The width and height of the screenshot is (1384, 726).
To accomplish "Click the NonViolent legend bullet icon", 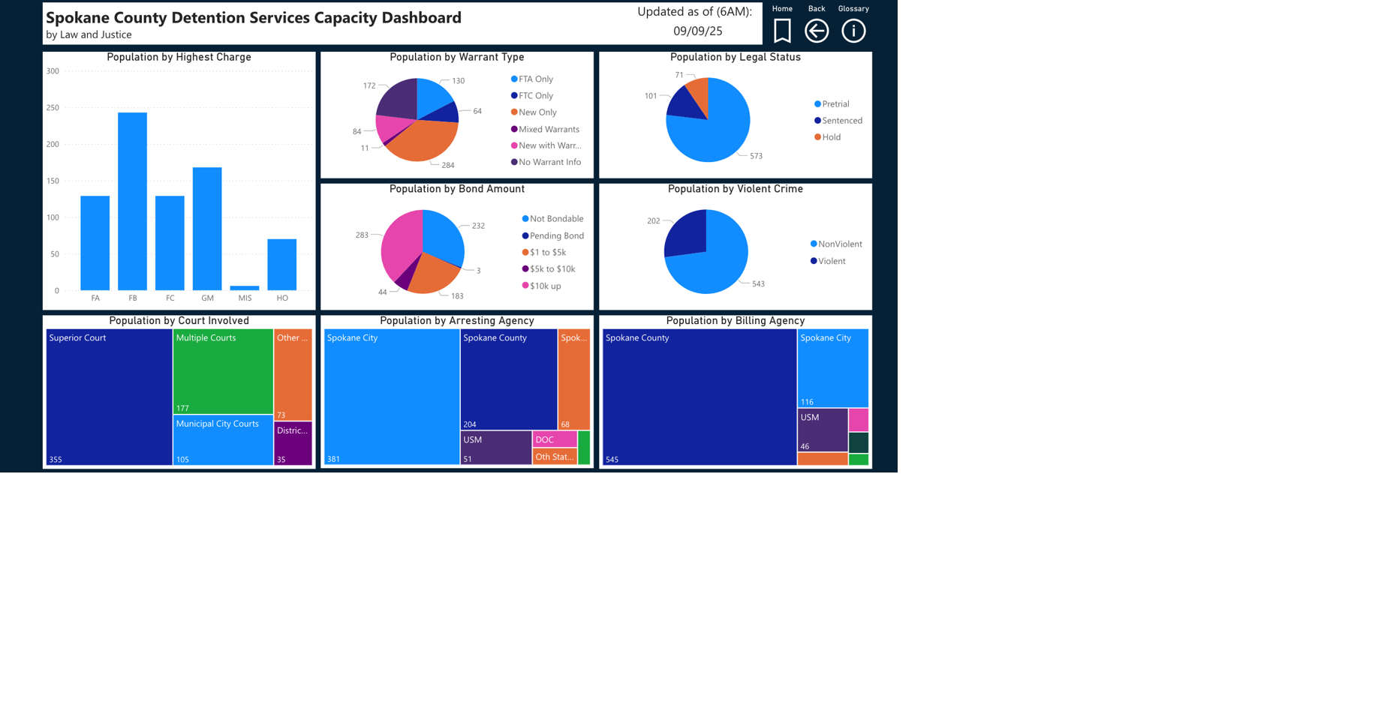I will pos(815,244).
